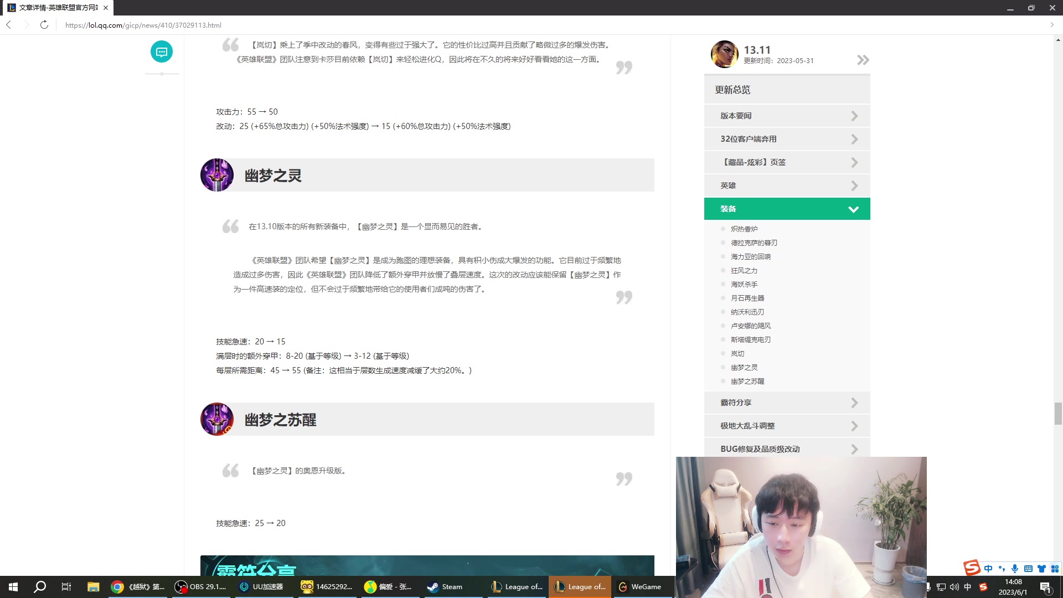The width and height of the screenshot is (1063, 598).
Task: Jump to 海妖杀手 entry
Action: click(744, 284)
